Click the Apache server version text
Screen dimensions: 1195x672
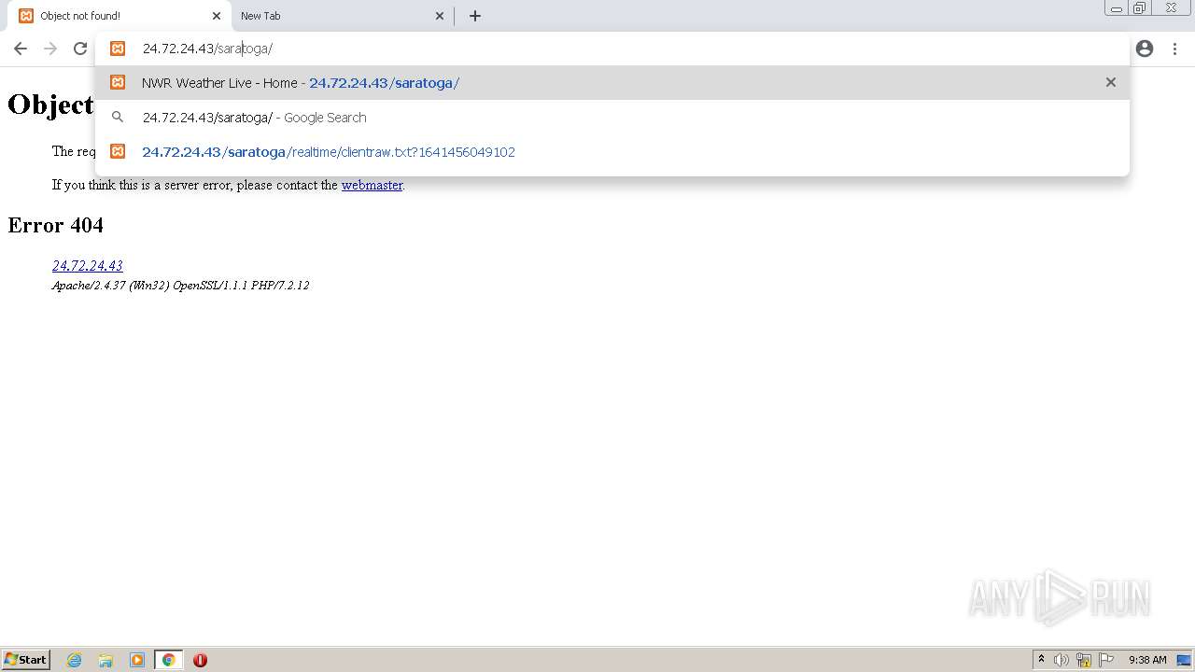180,286
